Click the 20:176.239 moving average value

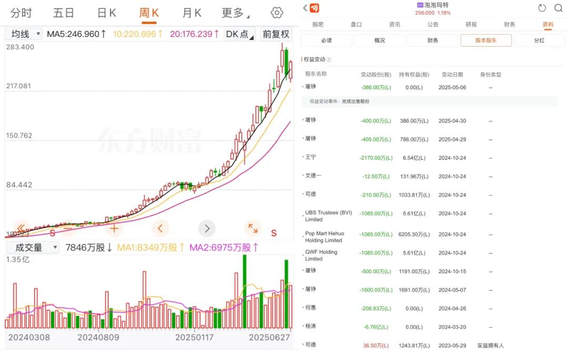click(x=195, y=34)
